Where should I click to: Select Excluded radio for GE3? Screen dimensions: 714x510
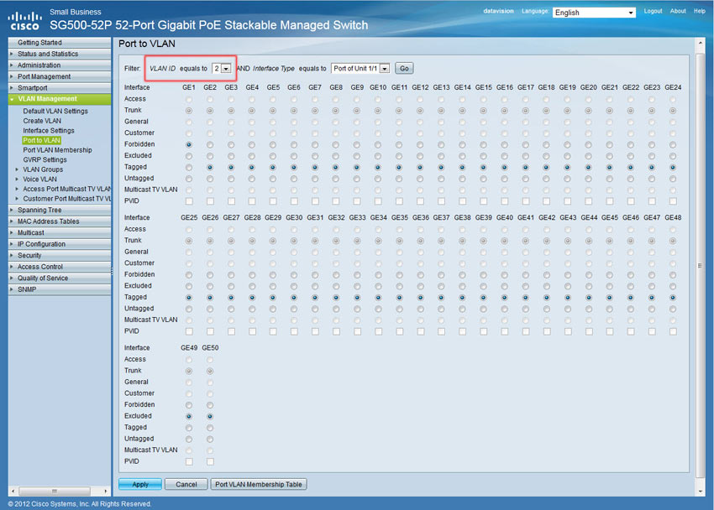231,156
